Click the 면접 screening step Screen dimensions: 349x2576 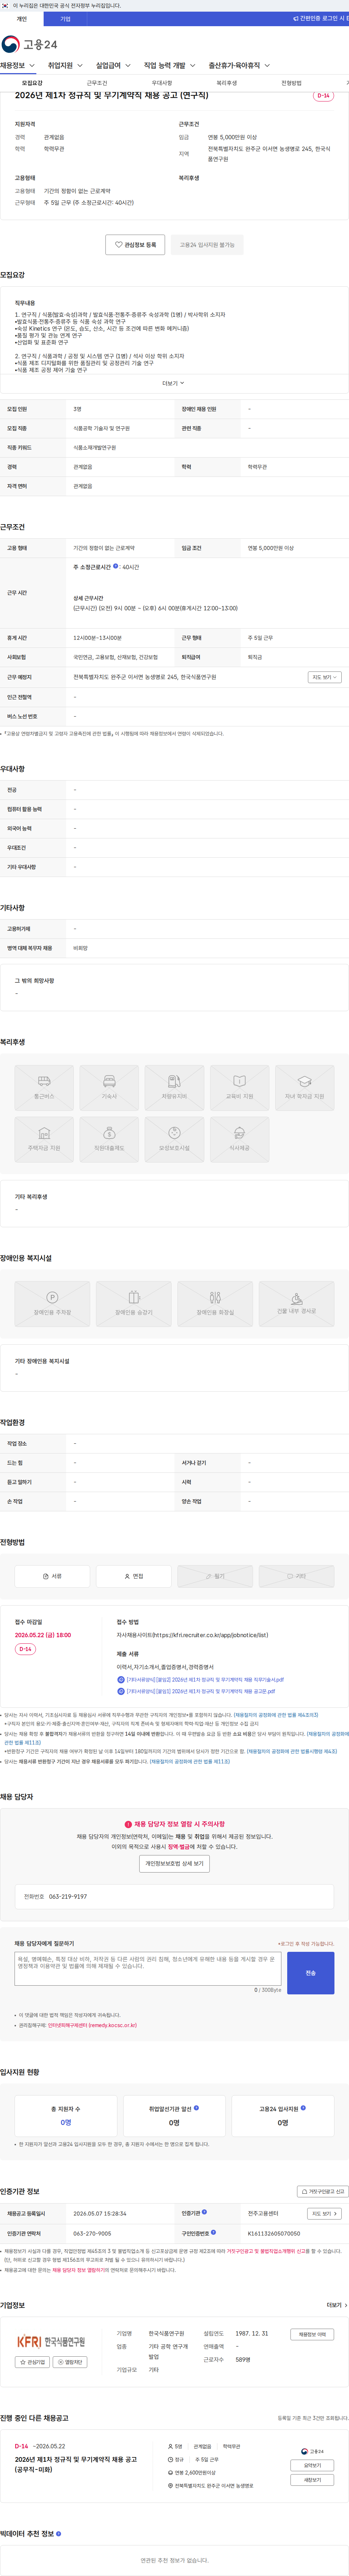133,1576
